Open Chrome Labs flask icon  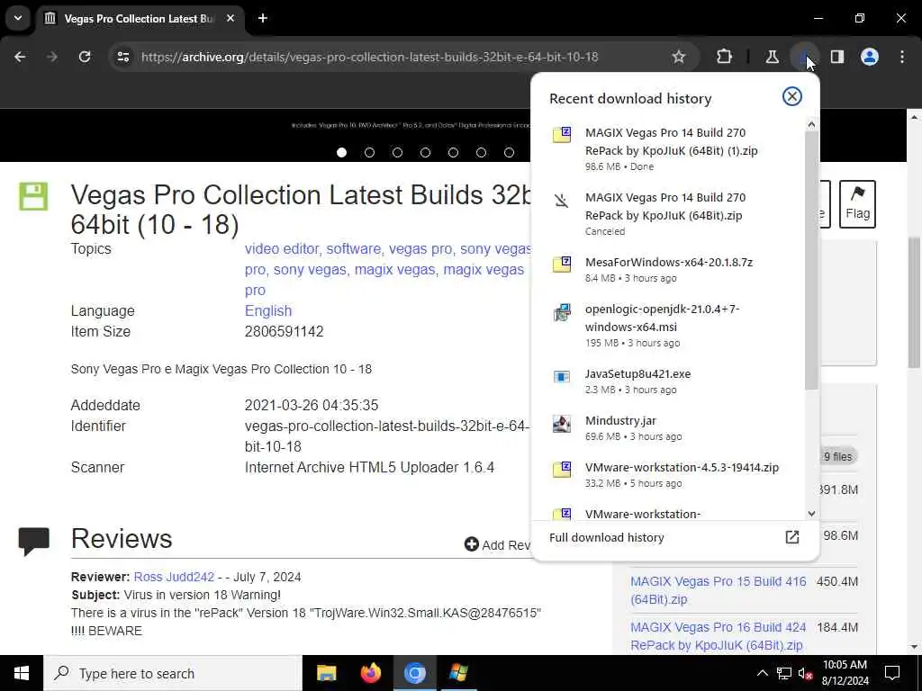[x=772, y=57]
